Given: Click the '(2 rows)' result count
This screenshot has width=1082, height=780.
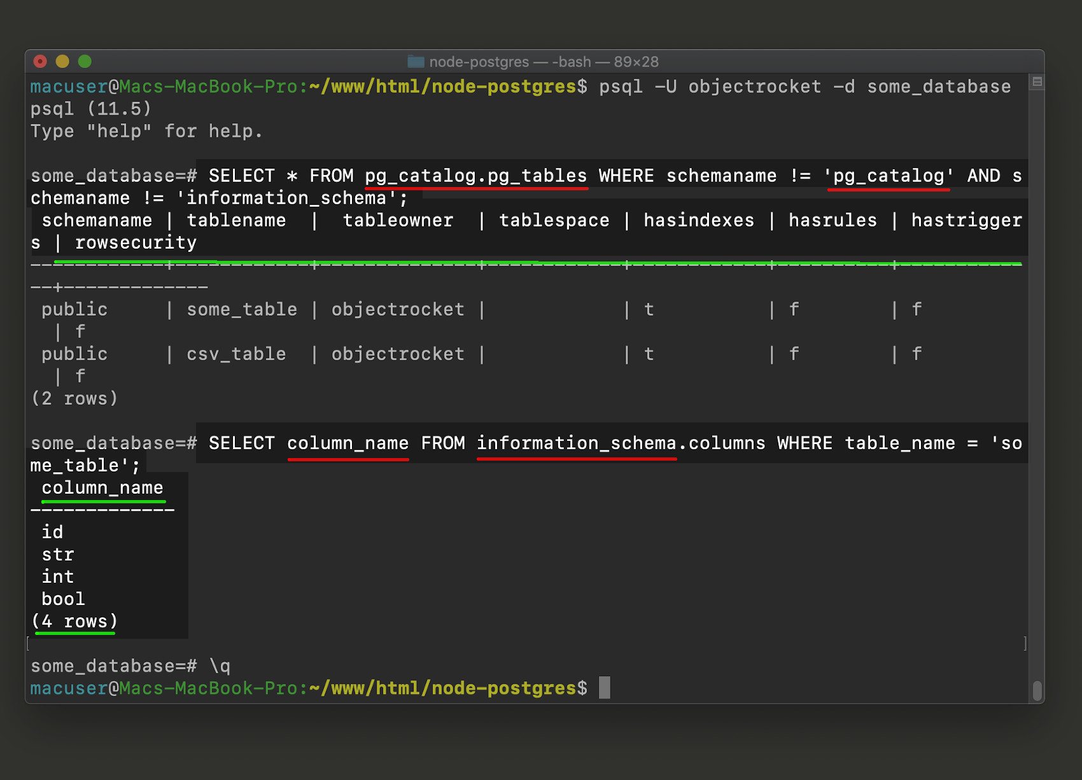Looking at the screenshot, I should click(x=74, y=399).
